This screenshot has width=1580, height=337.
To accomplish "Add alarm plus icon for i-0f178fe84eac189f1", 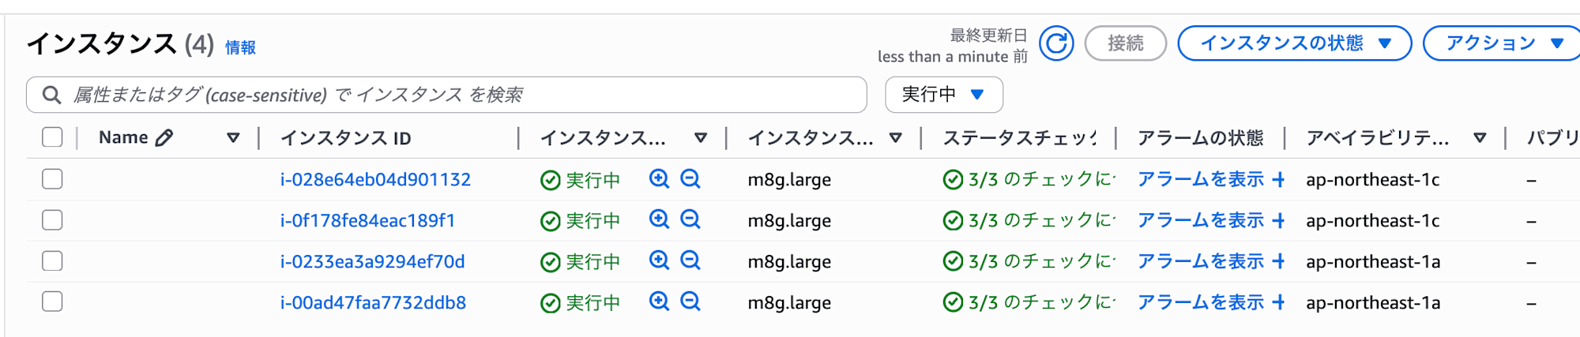I will pyautogui.click(x=1278, y=221).
